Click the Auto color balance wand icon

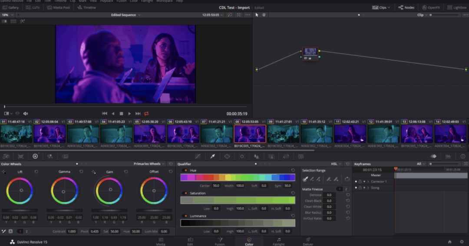pyautogui.click(x=4, y=231)
